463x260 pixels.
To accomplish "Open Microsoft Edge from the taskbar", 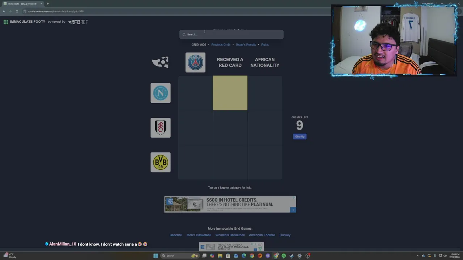I will point(244,256).
